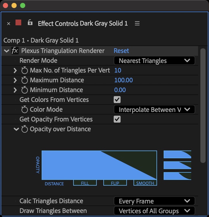Image resolution: width=209 pixels, height=217 pixels.
Task: Toggle stopwatch for Maximum Distance
Action: click(25, 80)
